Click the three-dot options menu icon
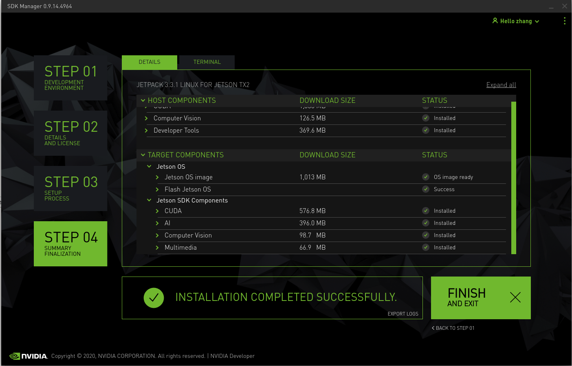Image resolution: width=572 pixels, height=366 pixels. coord(564,21)
